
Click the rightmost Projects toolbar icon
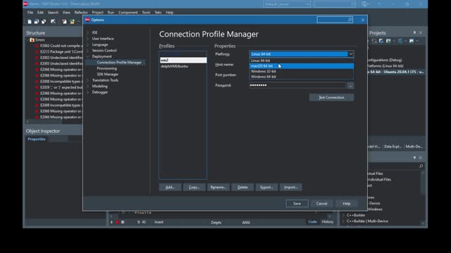point(412,41)
